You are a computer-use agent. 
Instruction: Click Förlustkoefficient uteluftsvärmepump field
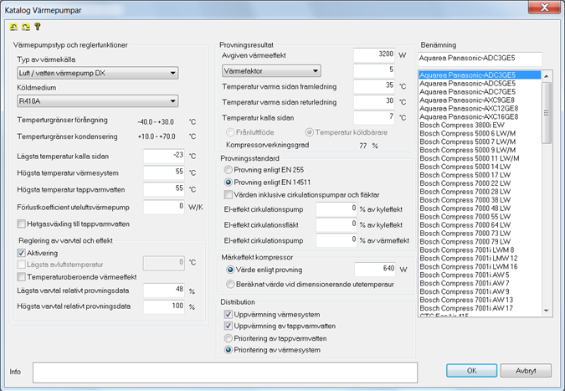(x=164, y=207)
